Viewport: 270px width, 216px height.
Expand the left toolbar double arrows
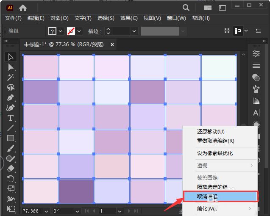[6, 41]
